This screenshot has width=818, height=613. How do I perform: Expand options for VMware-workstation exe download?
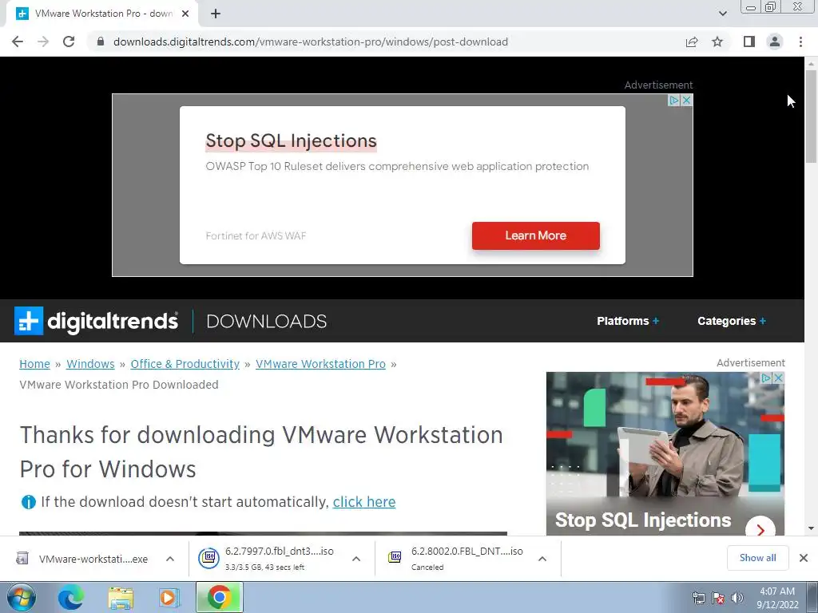pyautogui.click(x=170, y=559)
